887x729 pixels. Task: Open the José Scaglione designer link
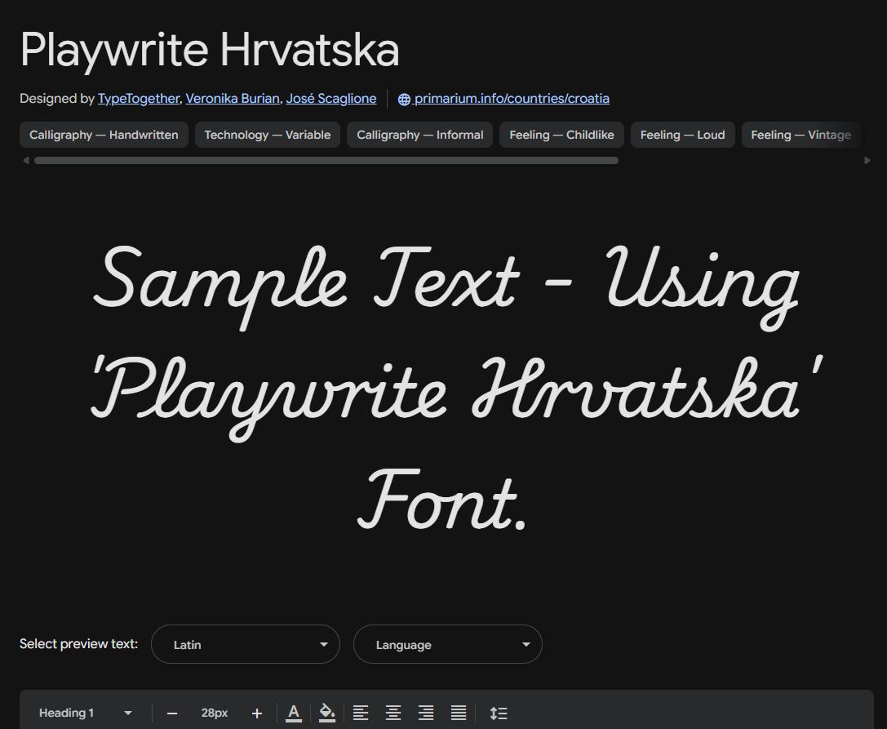pos(331,99)
